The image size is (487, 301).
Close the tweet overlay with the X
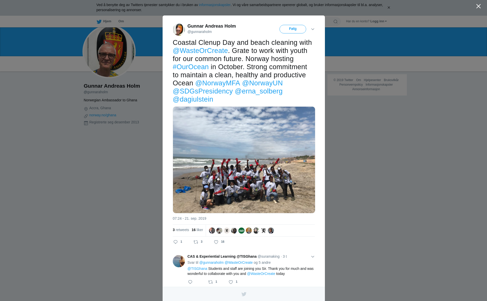click(478, 6)
